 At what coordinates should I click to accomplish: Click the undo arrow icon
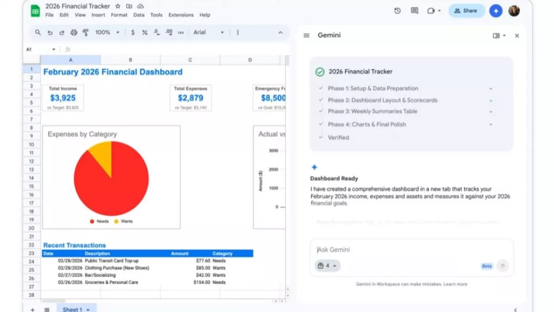(50, 32)
